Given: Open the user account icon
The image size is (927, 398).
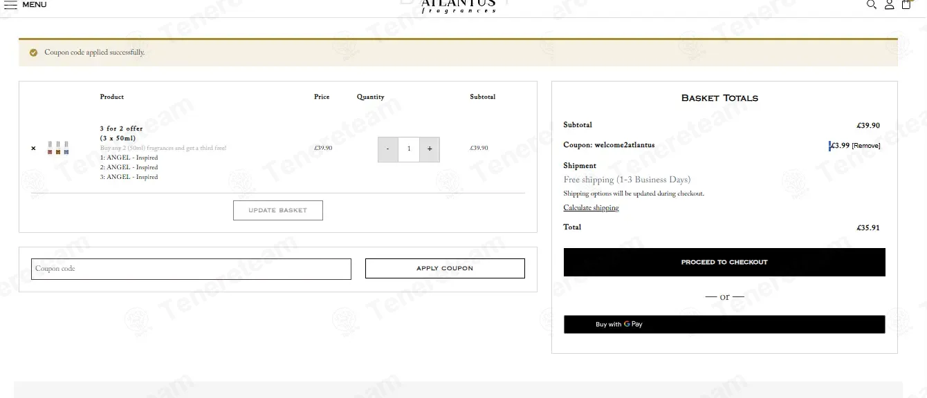Looking at the screenshot, I should point(889,4).
